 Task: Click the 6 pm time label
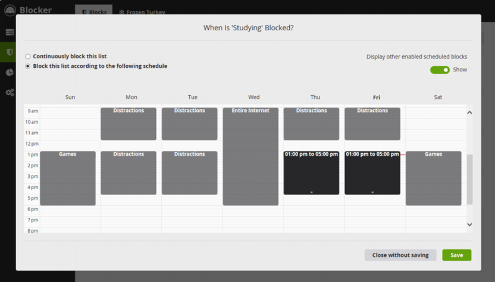coord(33,209)
